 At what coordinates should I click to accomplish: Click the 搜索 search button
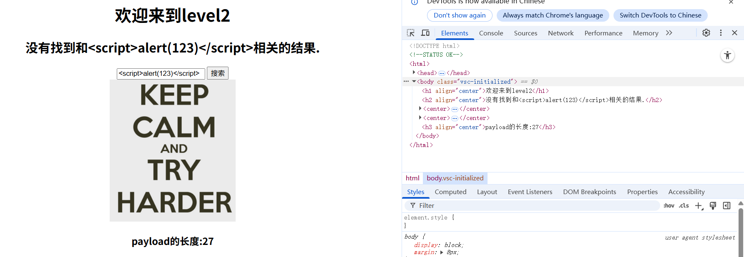[218, 73]
